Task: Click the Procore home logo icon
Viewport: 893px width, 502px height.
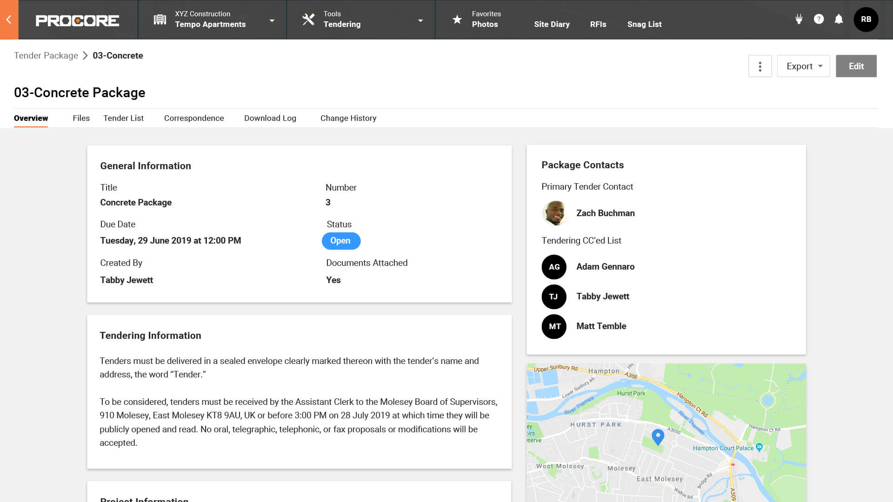Action: point(77,19)
